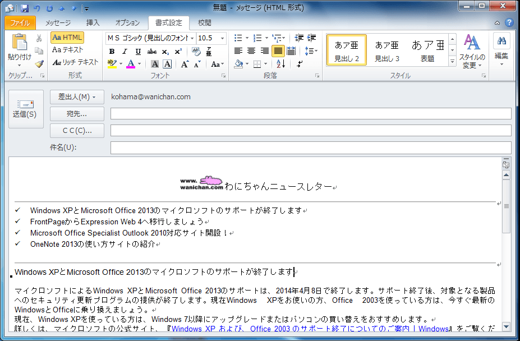Expand the styles gallery with the More arrow
Image resolution: width=520 pixels, height=341 pixels.
click(x=452, y=61)
